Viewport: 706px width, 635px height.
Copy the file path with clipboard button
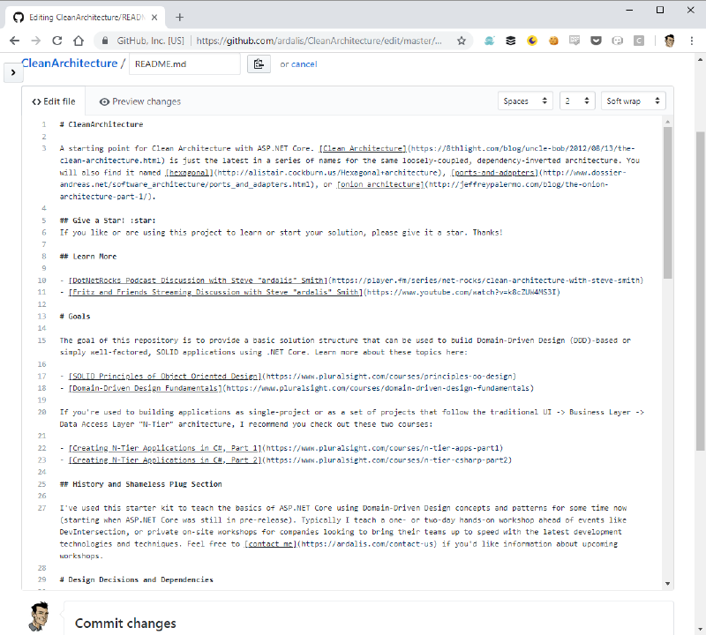tap(259, 63)
